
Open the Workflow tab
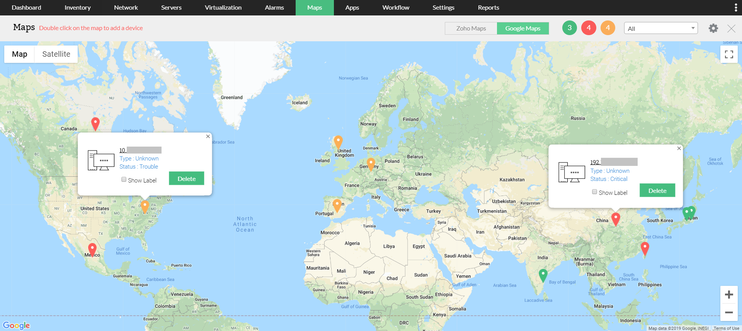pos(396,8)
